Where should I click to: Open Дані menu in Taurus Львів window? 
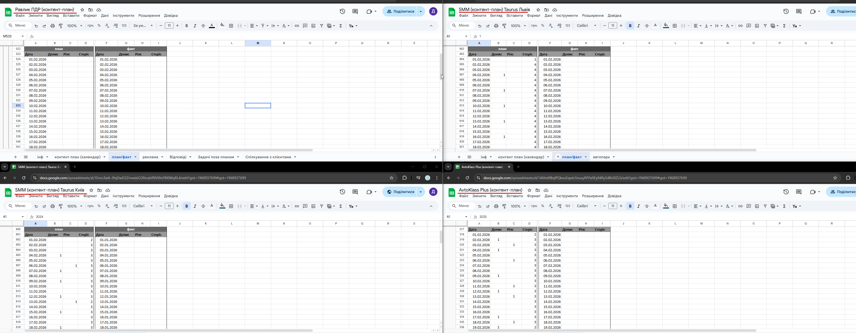(548, 16)
